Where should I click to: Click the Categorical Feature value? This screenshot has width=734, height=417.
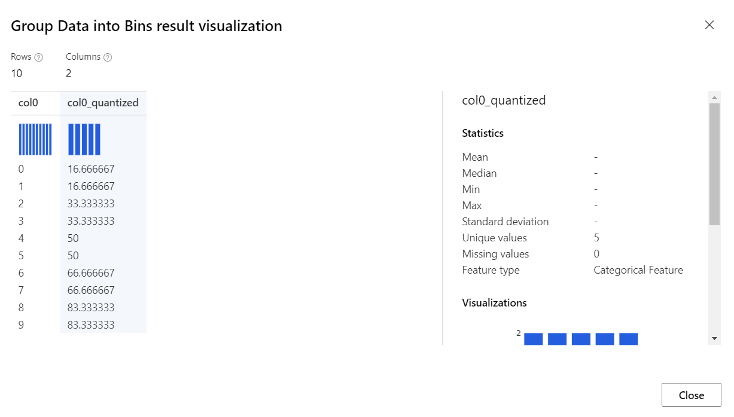[638, 269]
